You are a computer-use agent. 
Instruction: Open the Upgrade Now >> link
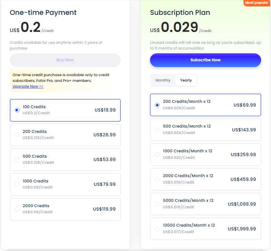coord(28,86)
